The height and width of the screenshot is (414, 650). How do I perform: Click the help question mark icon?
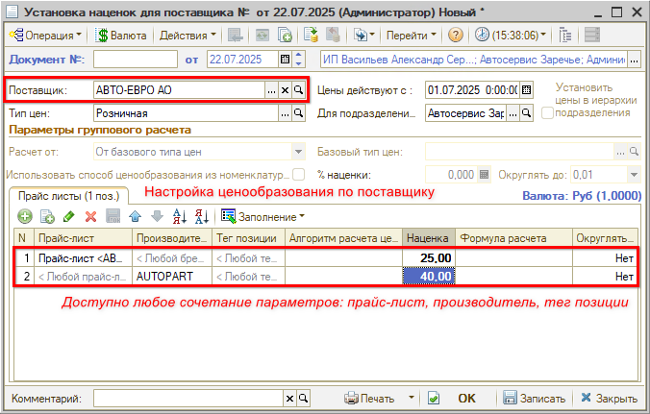click(455, 35)
